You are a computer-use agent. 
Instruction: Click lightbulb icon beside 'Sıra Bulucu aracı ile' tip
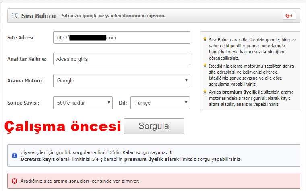coord(205,40)
